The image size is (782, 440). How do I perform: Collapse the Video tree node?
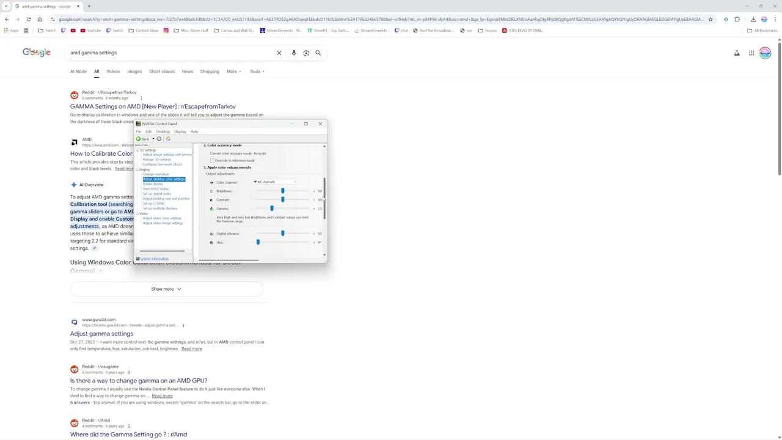pyautogui.click(x=137, y=214)
